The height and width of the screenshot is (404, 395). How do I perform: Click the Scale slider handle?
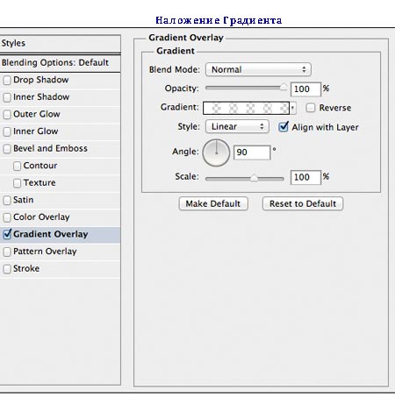click(254, 178)
